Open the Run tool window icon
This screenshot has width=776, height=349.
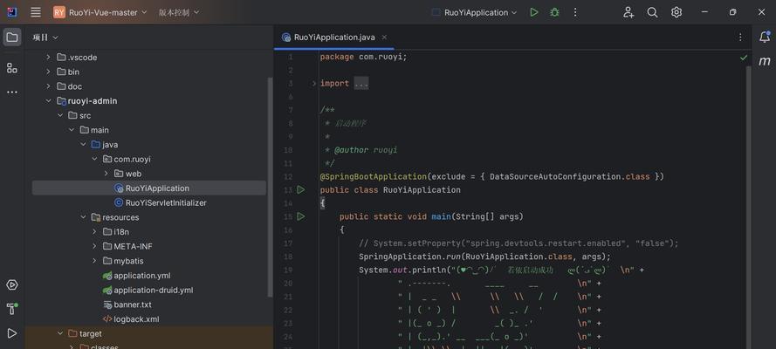pos(12,333)
